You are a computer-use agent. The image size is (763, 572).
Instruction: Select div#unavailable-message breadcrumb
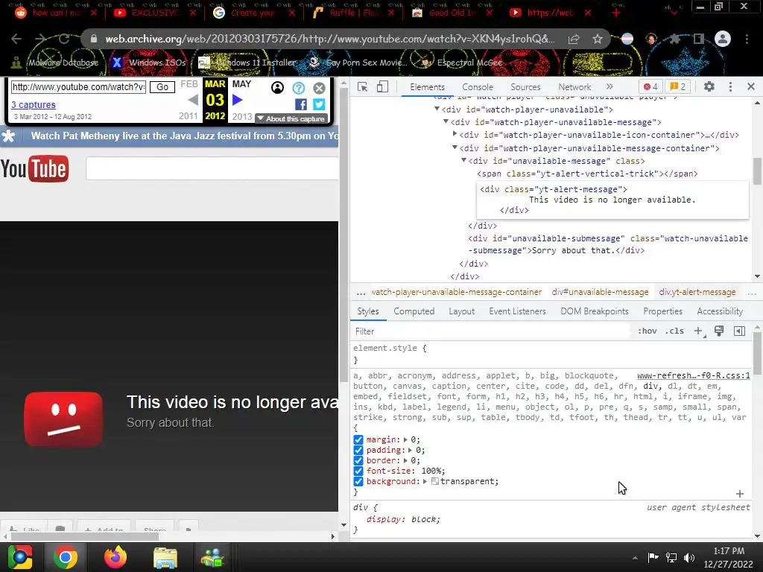[x=600, y=292]
